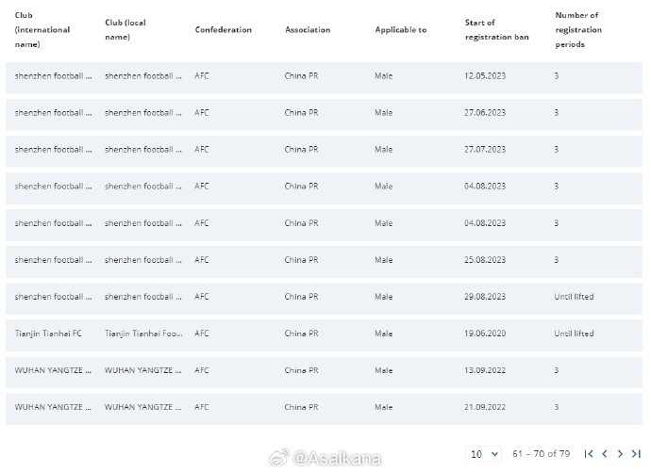
Task: Click the Start of registration ban header
Action: [496, 30]
